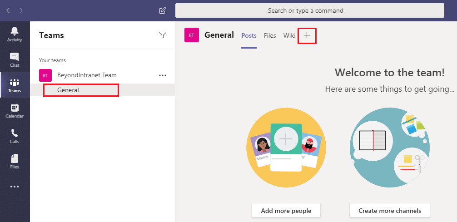This screenshot has width=457, height=222.
Task: Open the Chat section
Action: pos(15,60)
